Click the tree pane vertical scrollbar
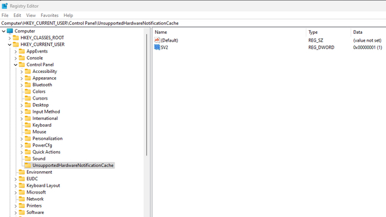This screenshot has width=386, height=217. point(147,95)
